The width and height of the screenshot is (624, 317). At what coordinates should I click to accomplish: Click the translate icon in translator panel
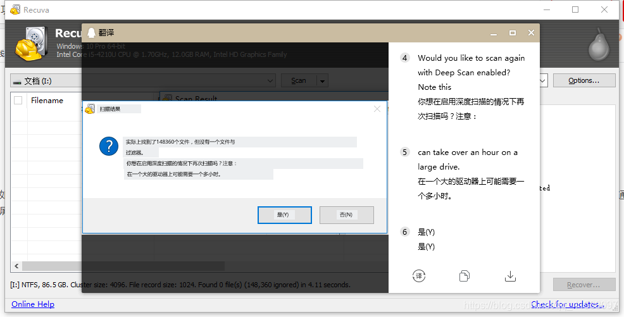click(419, 276)
